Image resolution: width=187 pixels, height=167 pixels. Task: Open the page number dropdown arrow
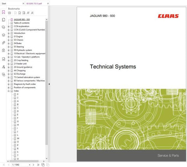[x=30, y=165]
